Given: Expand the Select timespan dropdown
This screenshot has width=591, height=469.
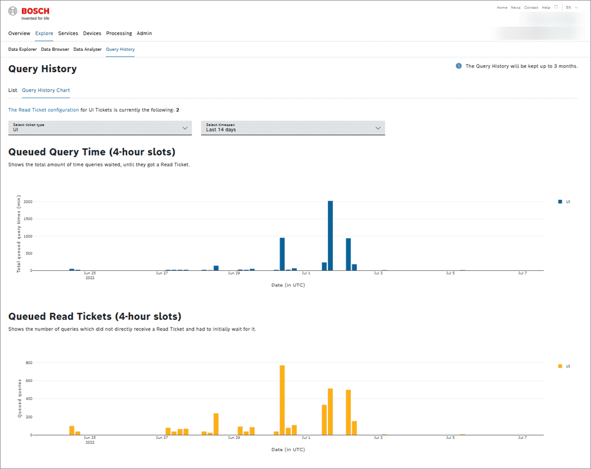Looking at the screenshot, I should coord(293,128).
